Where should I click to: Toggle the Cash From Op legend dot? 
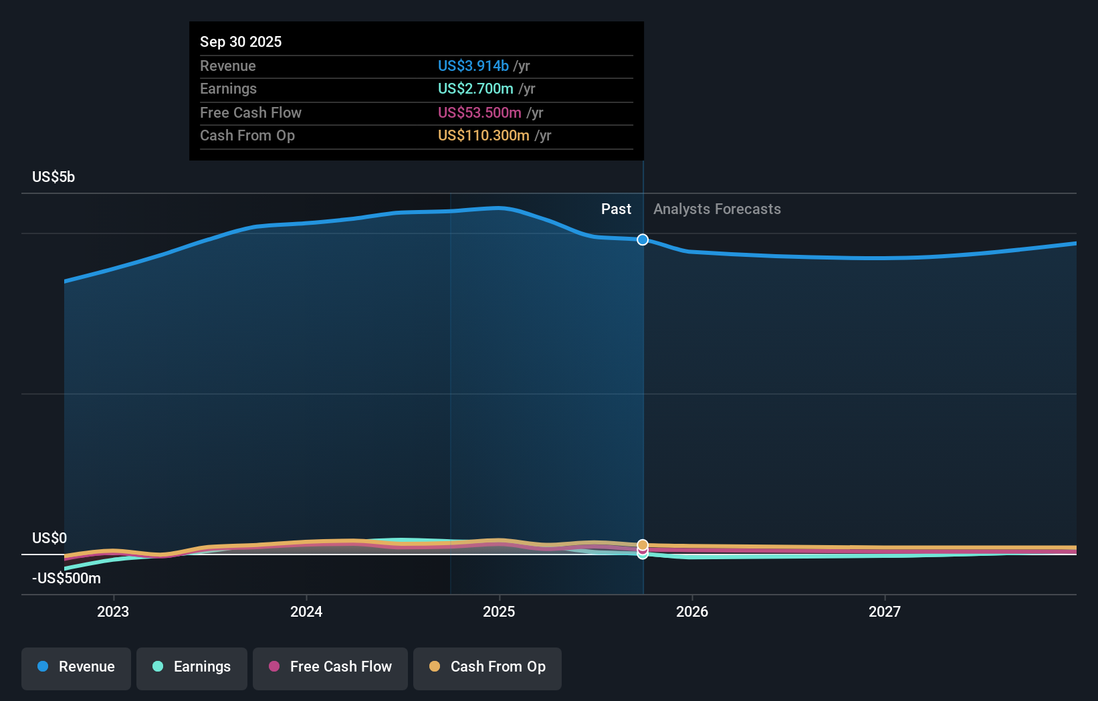coord(435,667)
